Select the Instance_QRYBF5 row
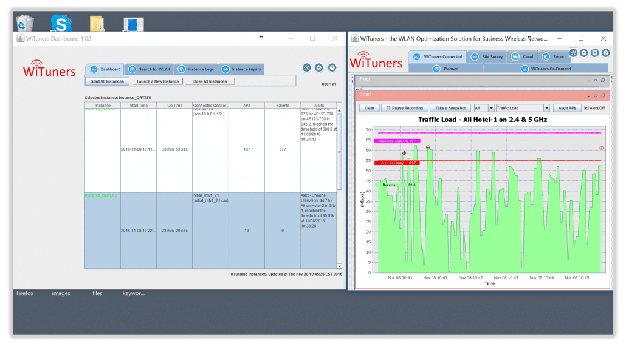Image resolution: width=626 pixels, height=346 pixels. [x=211, y=231]
